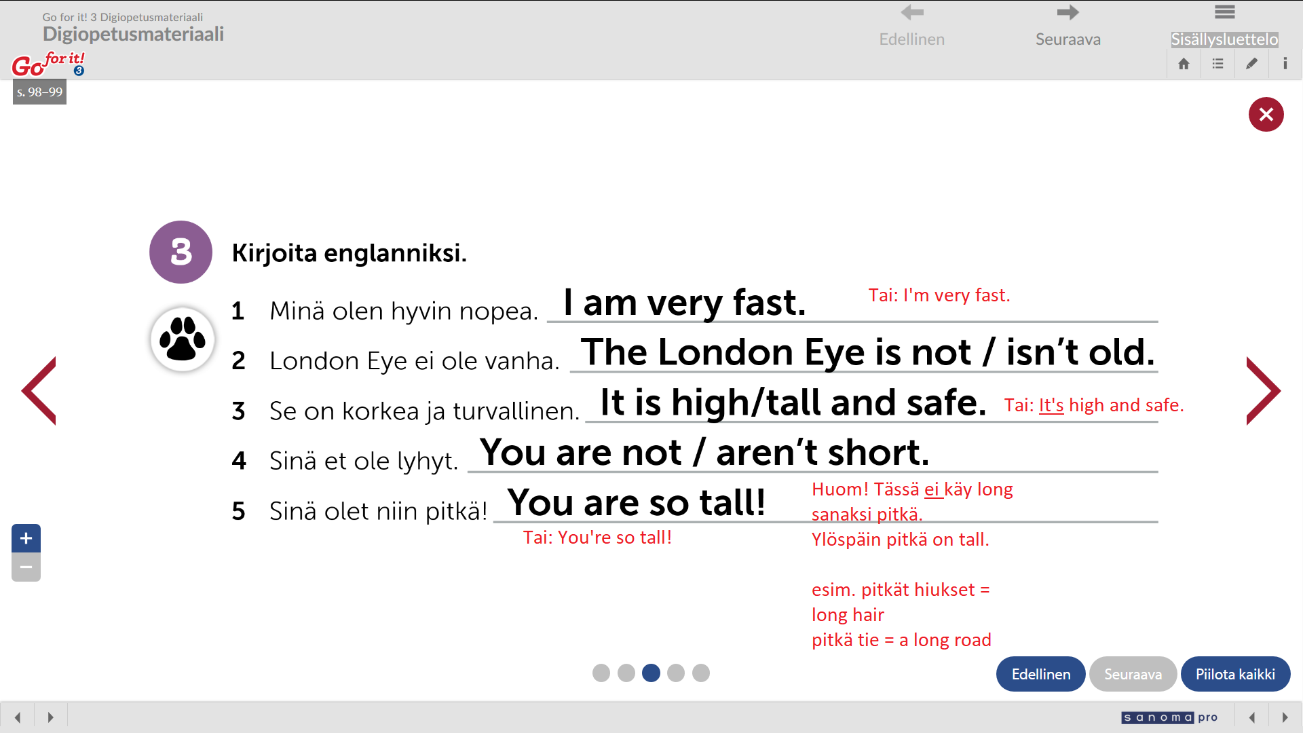Select the first pagination dot
This screenshot has height=733, width=1303.
[x=601, y=673]
